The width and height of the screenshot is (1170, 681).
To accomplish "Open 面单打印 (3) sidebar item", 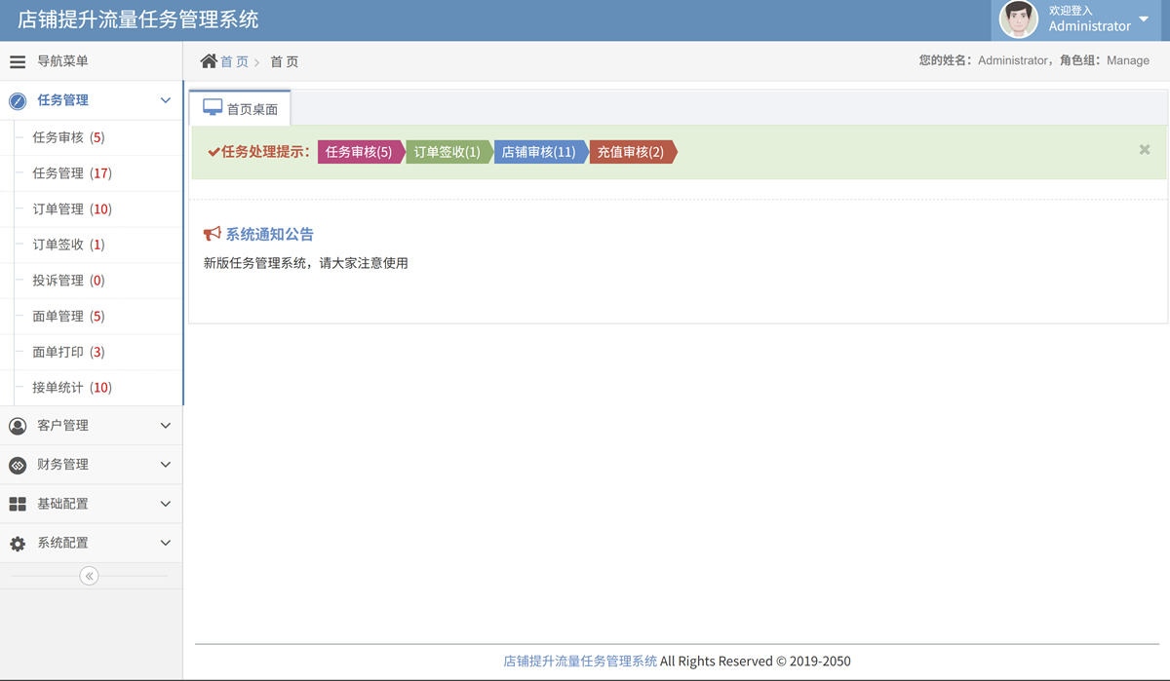I will (x=68, y=353).
